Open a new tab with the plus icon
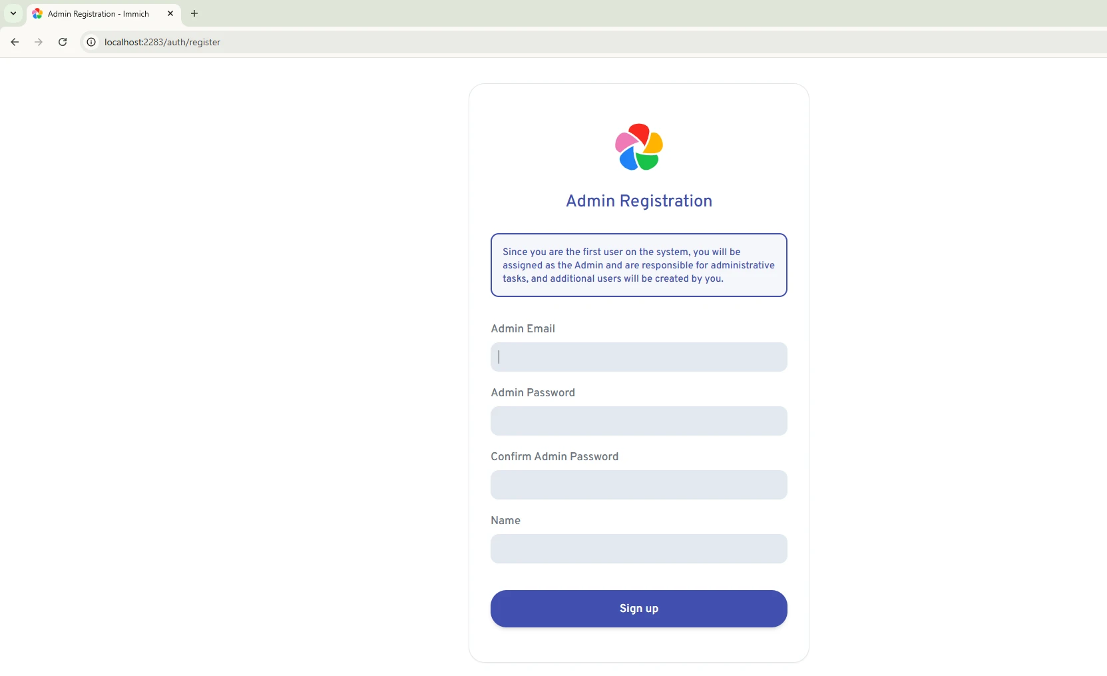The width and height of the screenshot is (1107, 676). 194,13
